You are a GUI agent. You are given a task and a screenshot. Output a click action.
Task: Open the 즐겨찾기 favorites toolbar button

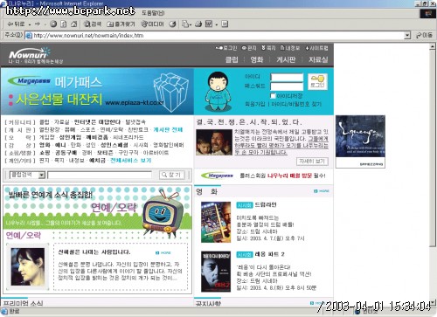(x=121, y=24)
